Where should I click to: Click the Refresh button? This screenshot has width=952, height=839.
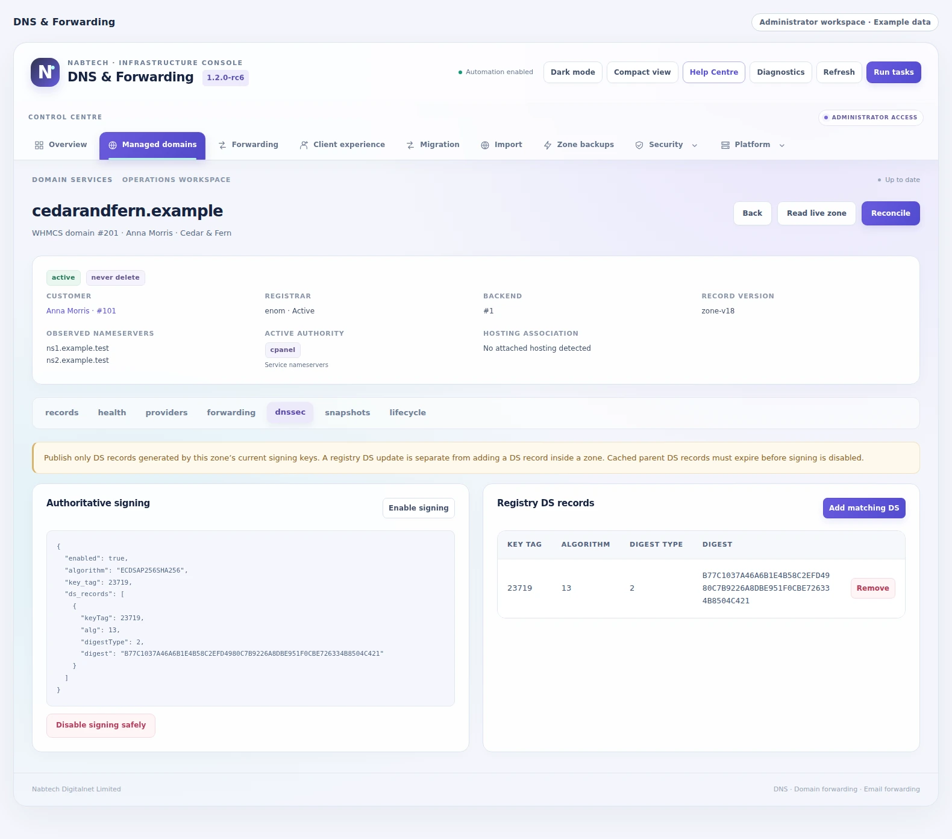click(x=839, y=72)
